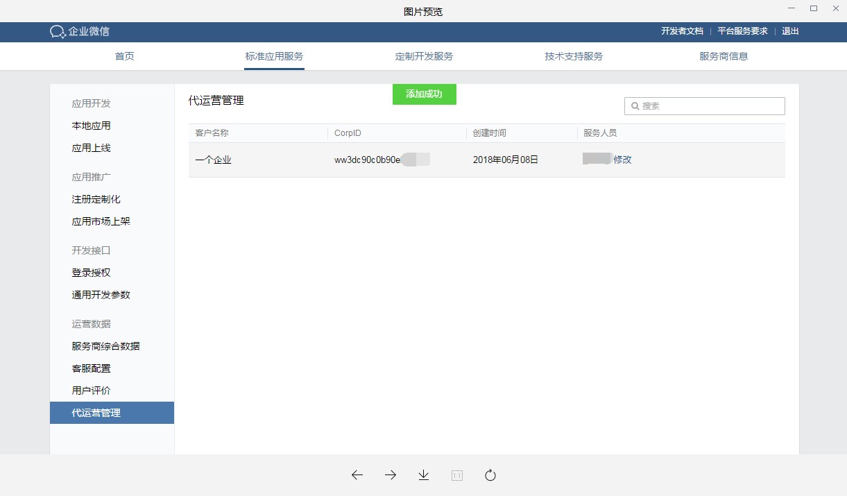This screenshot has width=847, height=496.
Task: Switch to 定制开发服务 tab
Action: coord(424,56)
